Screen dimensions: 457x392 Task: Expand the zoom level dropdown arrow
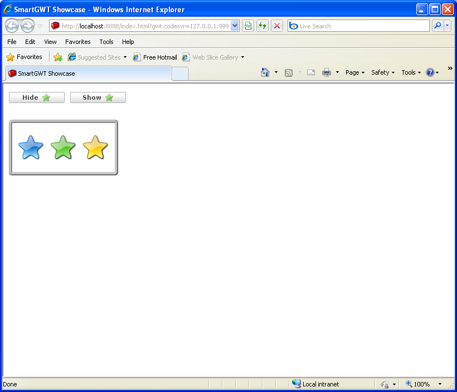(x=440, y=384)
